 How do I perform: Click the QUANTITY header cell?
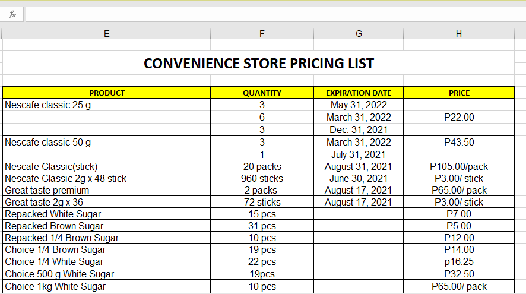coord(262,93)
